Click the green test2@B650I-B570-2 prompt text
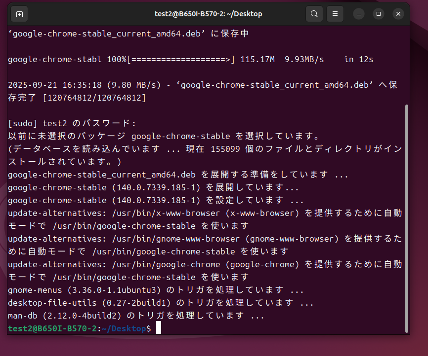Image resolution: width=428 pixels, height=356 pixels. tap(52, 328)
